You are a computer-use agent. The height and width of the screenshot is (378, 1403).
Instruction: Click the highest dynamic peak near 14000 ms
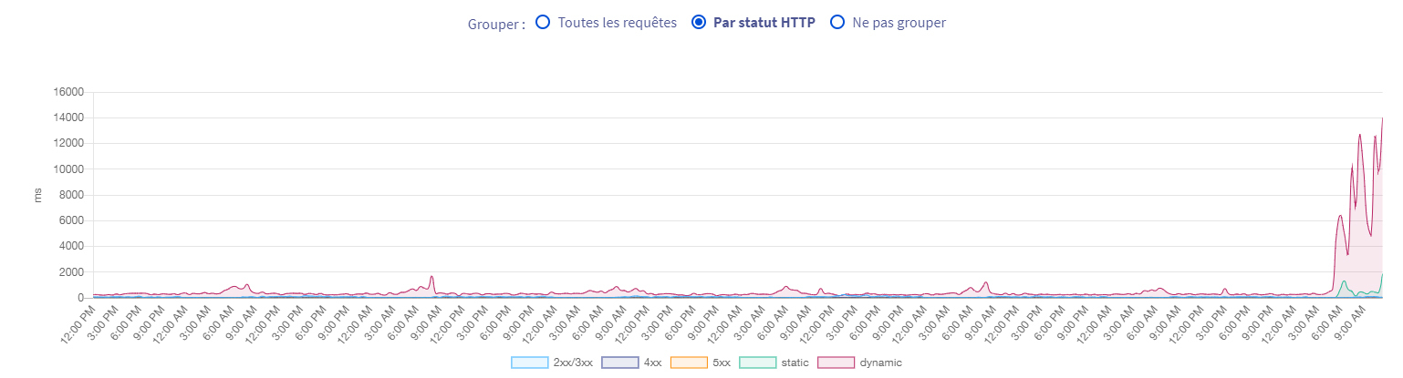(x=1382, y=119)
